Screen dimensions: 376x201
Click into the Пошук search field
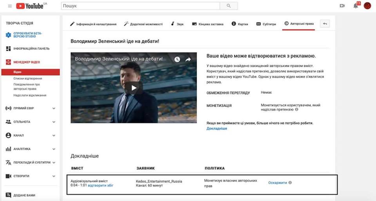click(140, 6)
